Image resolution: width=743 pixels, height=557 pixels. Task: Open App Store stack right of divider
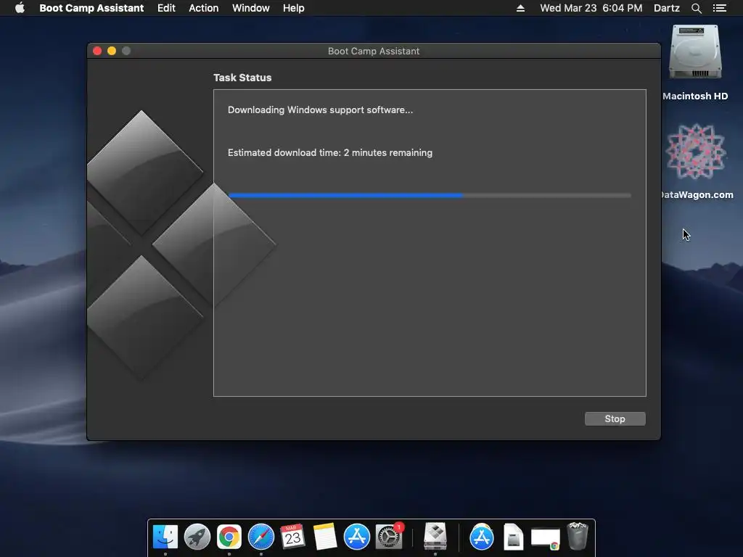pyautogui.click(x=482, y=537)
